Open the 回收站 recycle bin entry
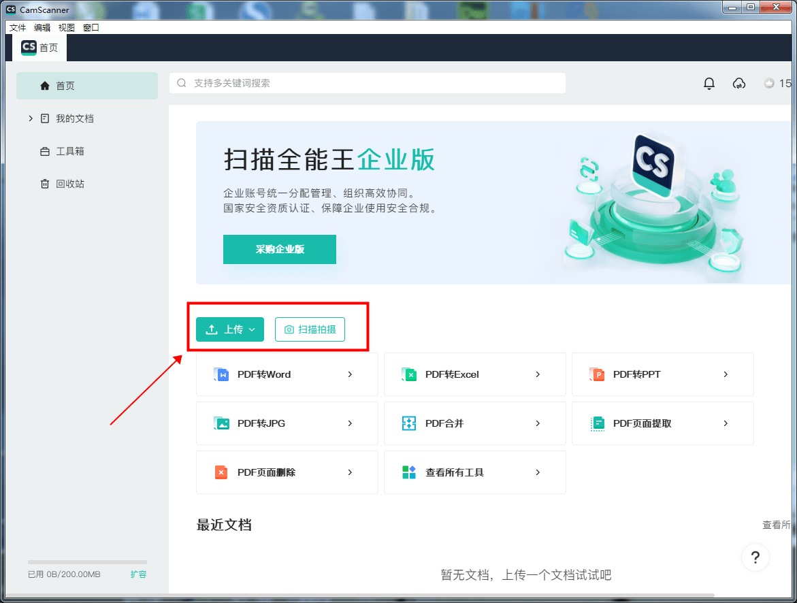Image resolution: width=797 pixels, height=603 pixels. click(x=71, y=183)
